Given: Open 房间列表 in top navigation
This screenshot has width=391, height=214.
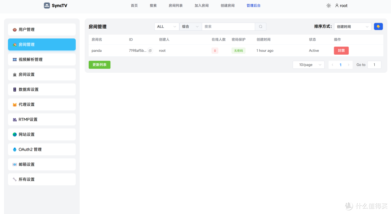Looking at the screenshot, I should [x=176, y=5].
